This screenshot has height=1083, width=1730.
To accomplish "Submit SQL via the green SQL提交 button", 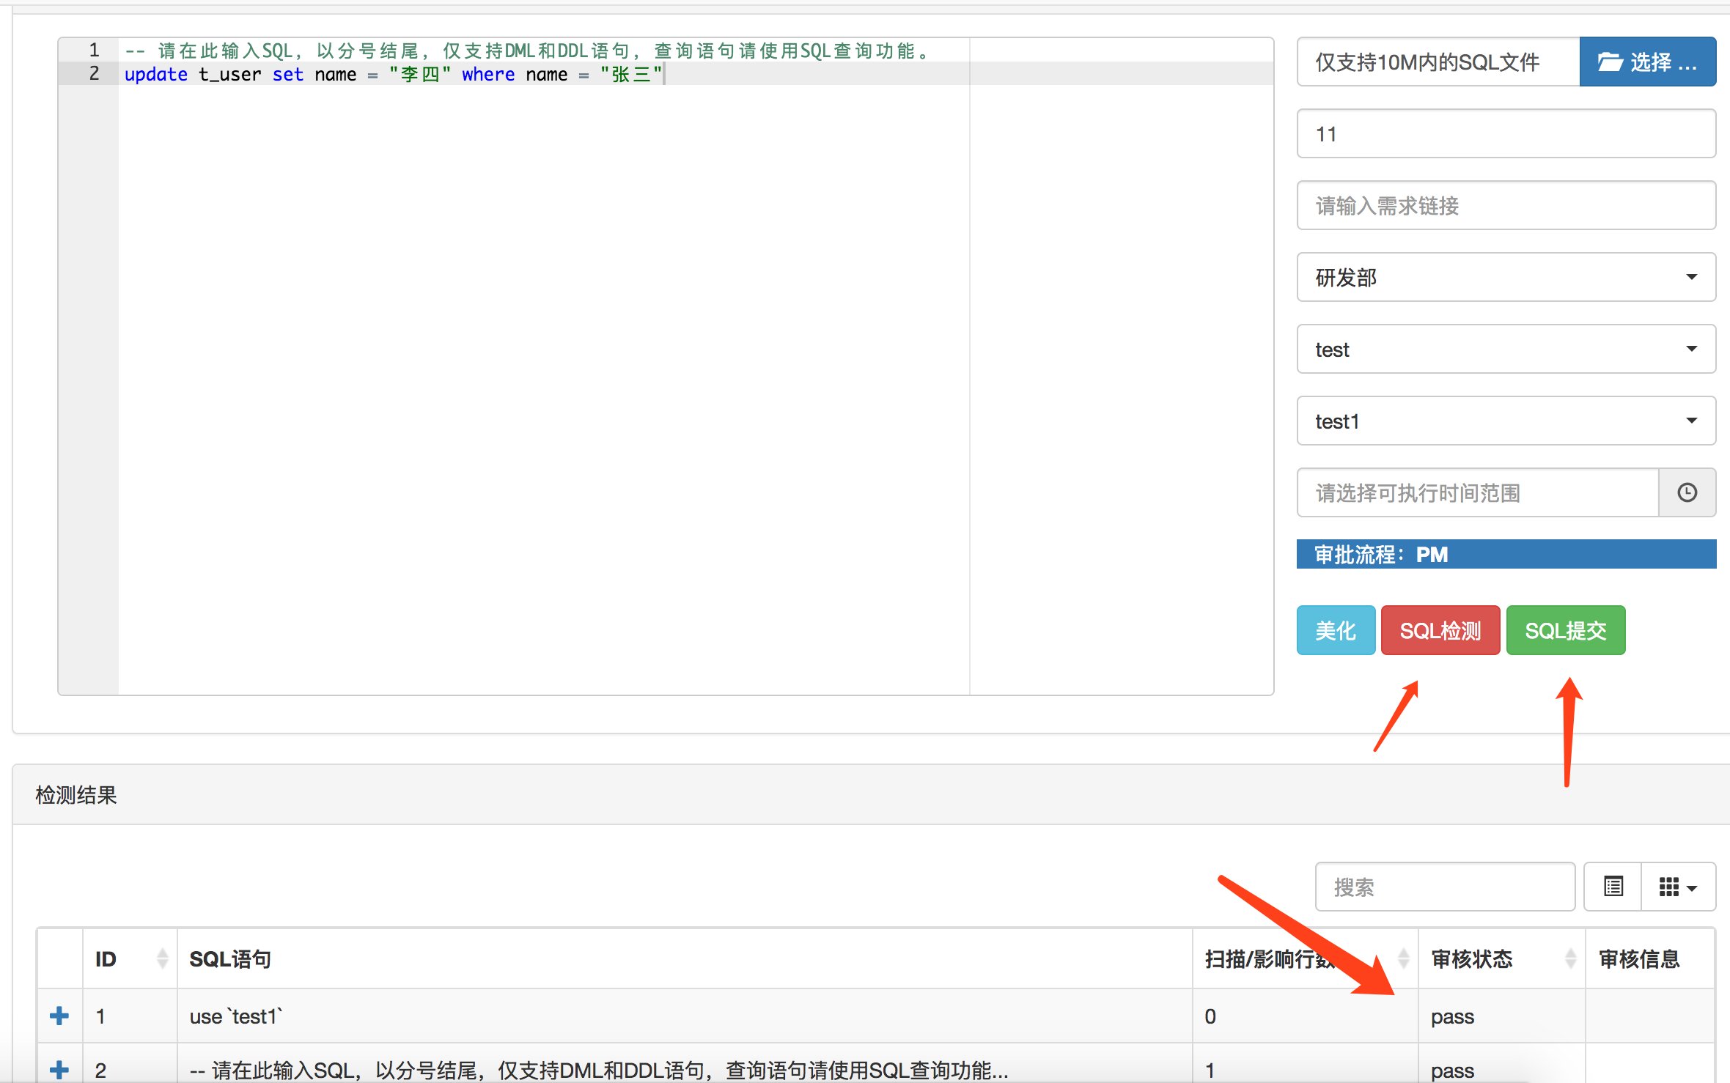I will 1566,630.
